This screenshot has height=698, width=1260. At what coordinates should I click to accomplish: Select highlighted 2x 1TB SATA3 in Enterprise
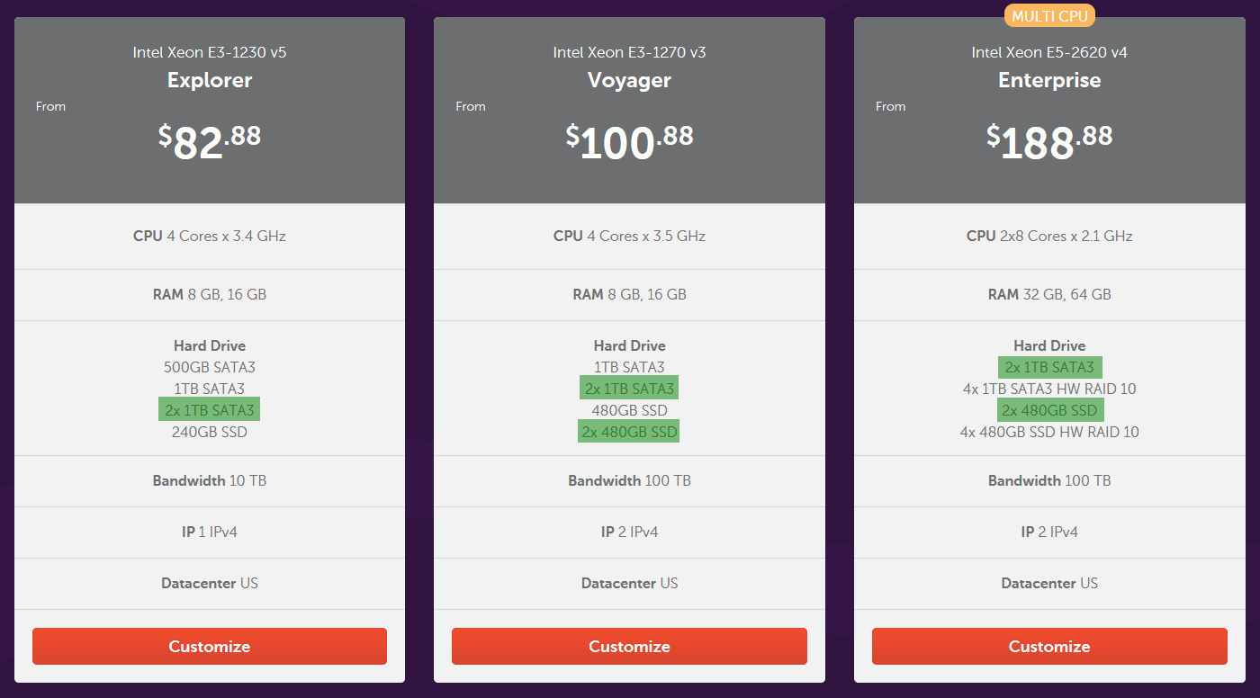1049,367
